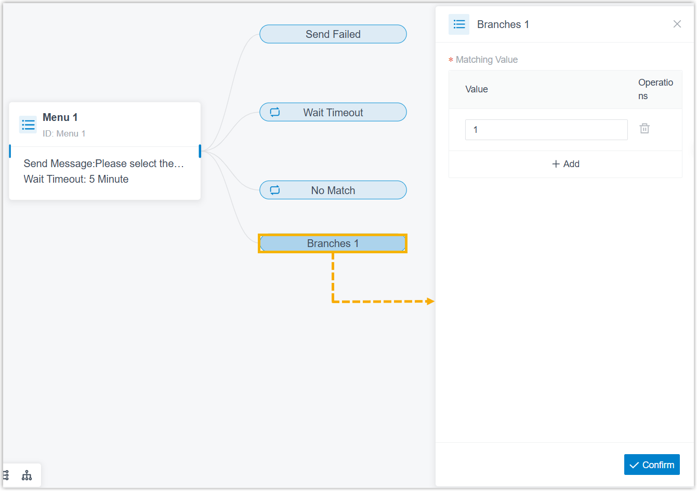The width and height of the screenshot is (697, 491).
Task: Open the Menu 1 node title
Action: (60, 117)
